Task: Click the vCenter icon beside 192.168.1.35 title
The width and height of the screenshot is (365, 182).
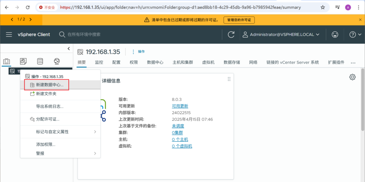Action: click(x=80, y=52)
